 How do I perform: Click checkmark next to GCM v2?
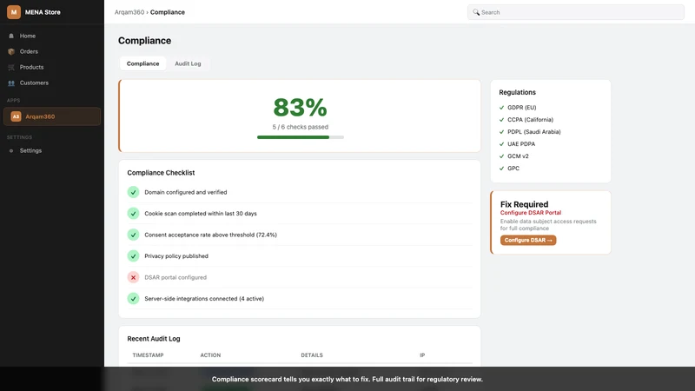(x=502, y=156)
